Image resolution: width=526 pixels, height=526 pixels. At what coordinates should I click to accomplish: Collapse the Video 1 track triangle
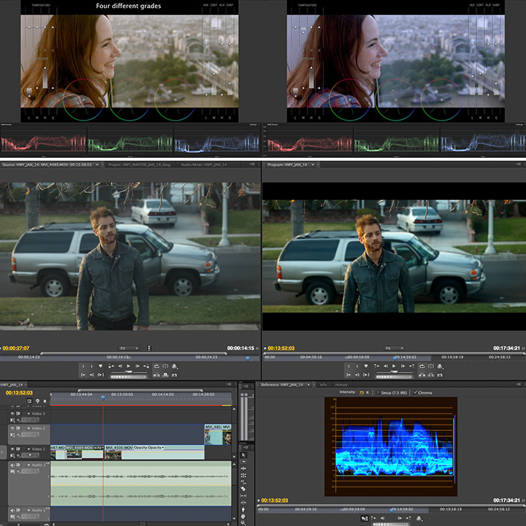[x=28, y=449]
